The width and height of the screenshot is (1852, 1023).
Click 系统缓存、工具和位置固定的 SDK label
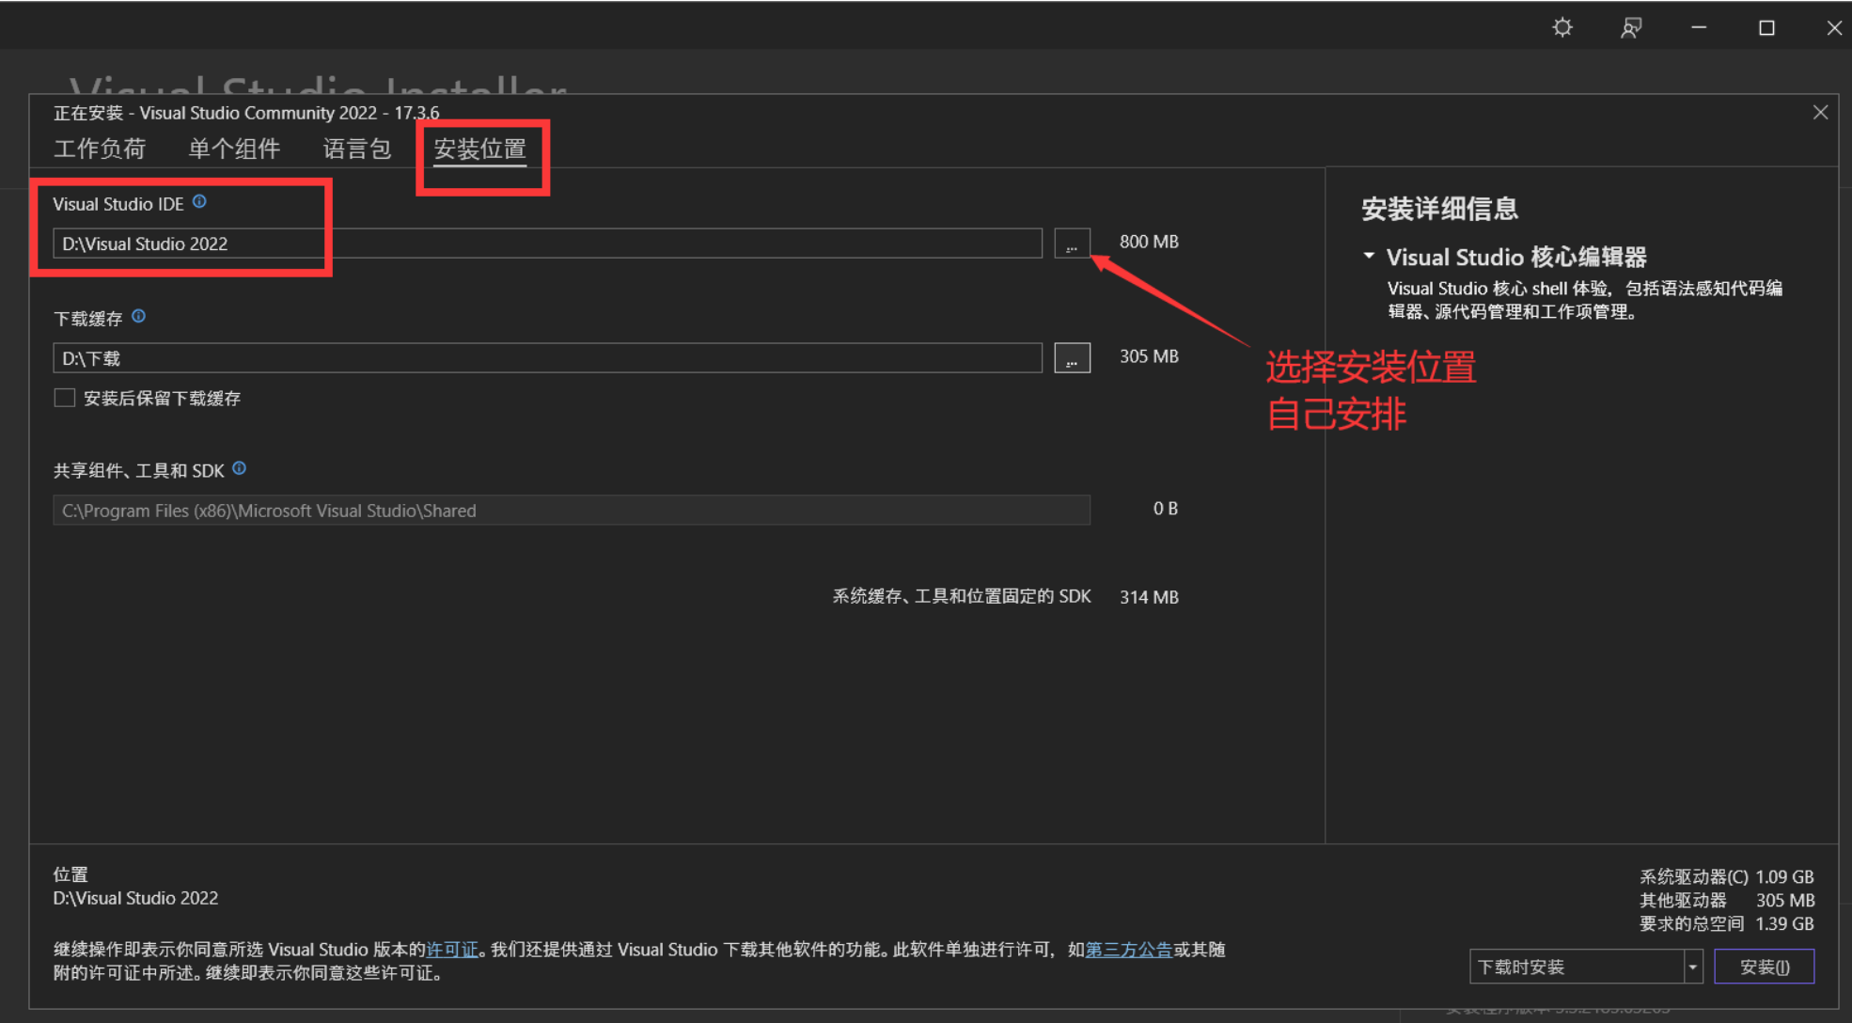click(962, 596)
